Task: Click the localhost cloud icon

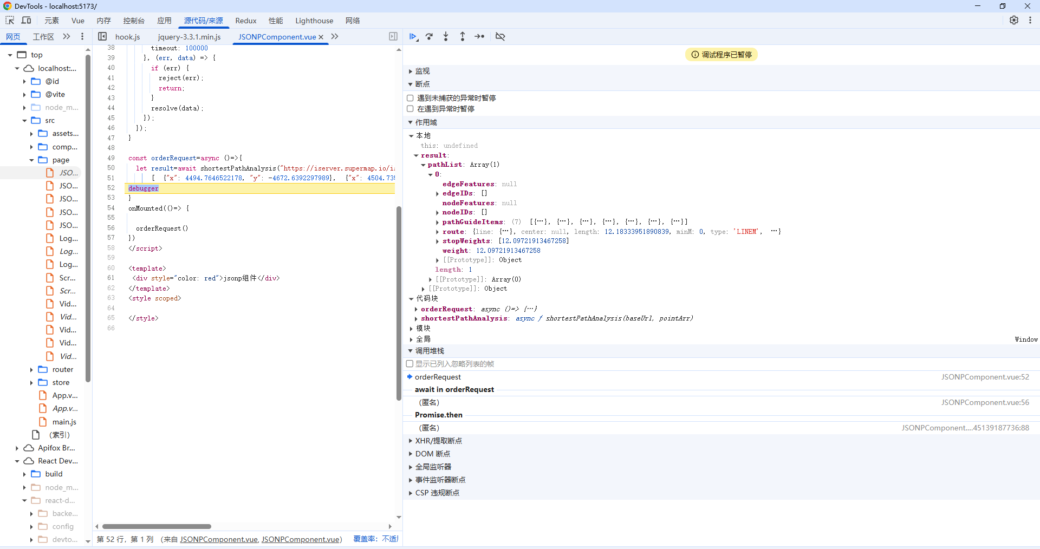Action: tap(29, 68)
